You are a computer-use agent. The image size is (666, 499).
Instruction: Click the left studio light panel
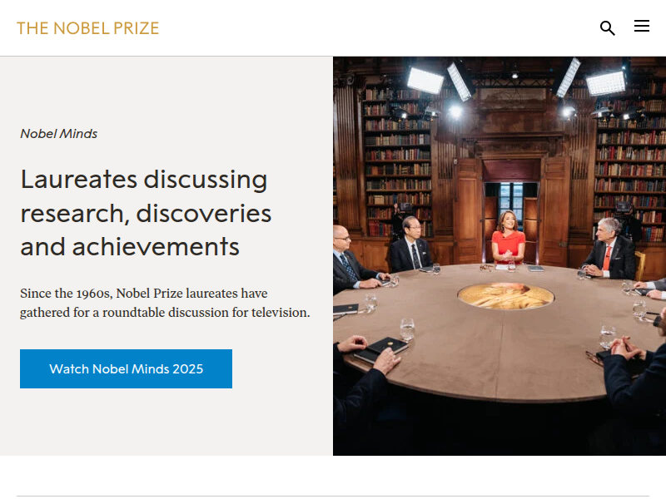pyautogui.click(x=425, y=81)
